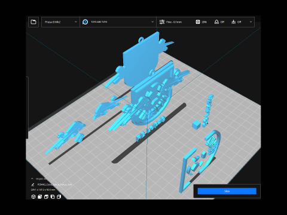Switch to the left side view icon
The width and height of the screenshot is (287, 215).
point(53,196)
